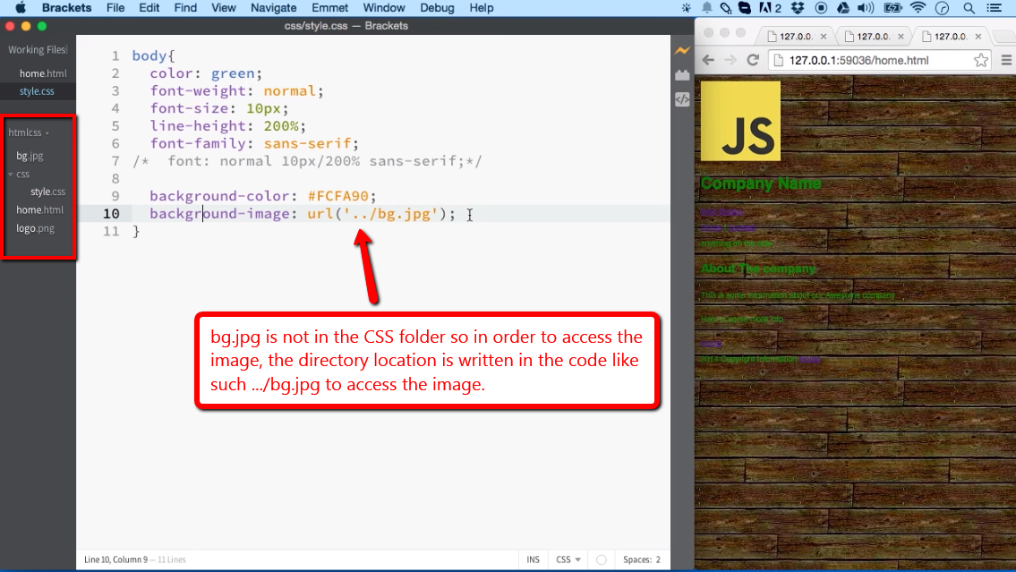The image size is (1016, 572).
Task: Open the CSS language mode dropdown
Action: pyautogui.click(x=568, y=559)
